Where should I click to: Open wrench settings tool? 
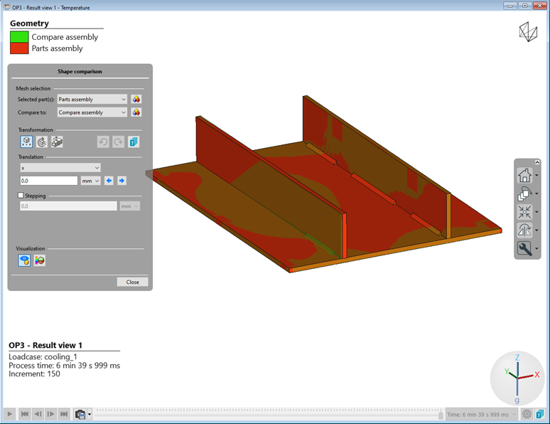coord(524,248)
